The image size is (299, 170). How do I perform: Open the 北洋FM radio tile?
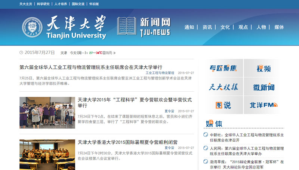pyautogui.click(x=263, y=106)
